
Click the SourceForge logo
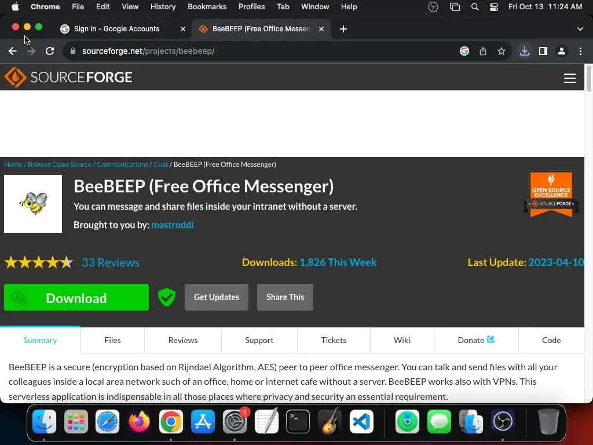[x=68, y=77]
